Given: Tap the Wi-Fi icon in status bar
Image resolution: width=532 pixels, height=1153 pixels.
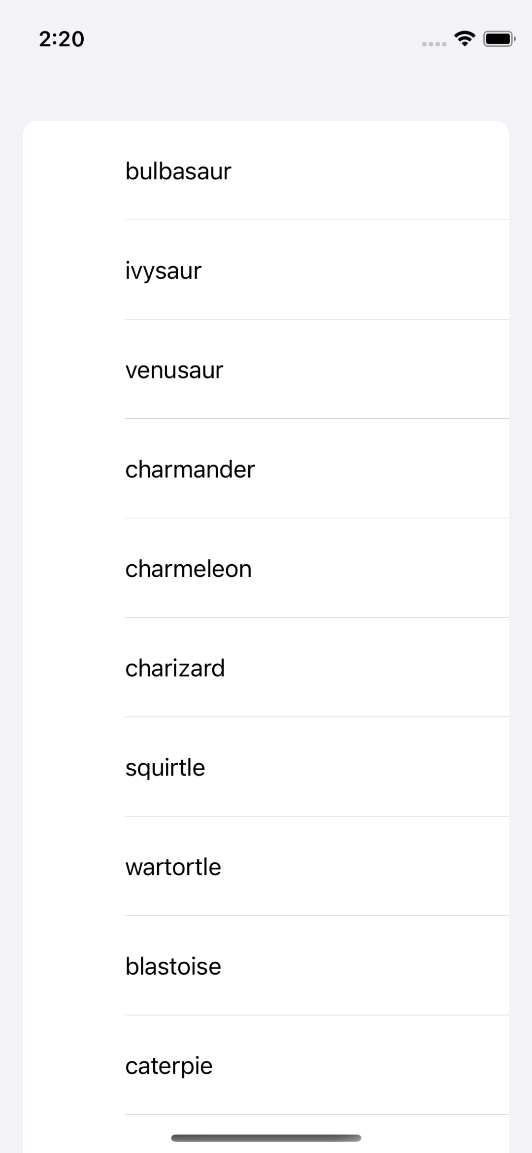Looking at the screenshot, I should pos(465,38).
